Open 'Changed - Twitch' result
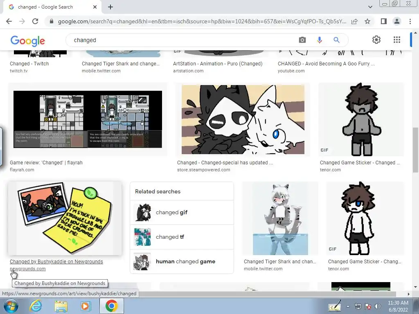 [x=29, y=63]
